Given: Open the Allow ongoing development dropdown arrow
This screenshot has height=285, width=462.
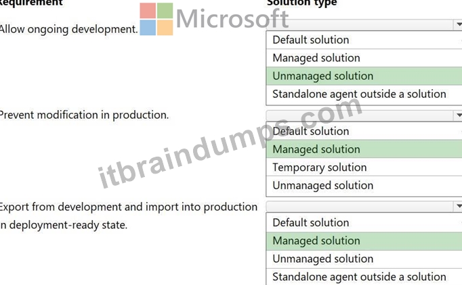Looking at the screenshot, I should click(x=458, y=25).
